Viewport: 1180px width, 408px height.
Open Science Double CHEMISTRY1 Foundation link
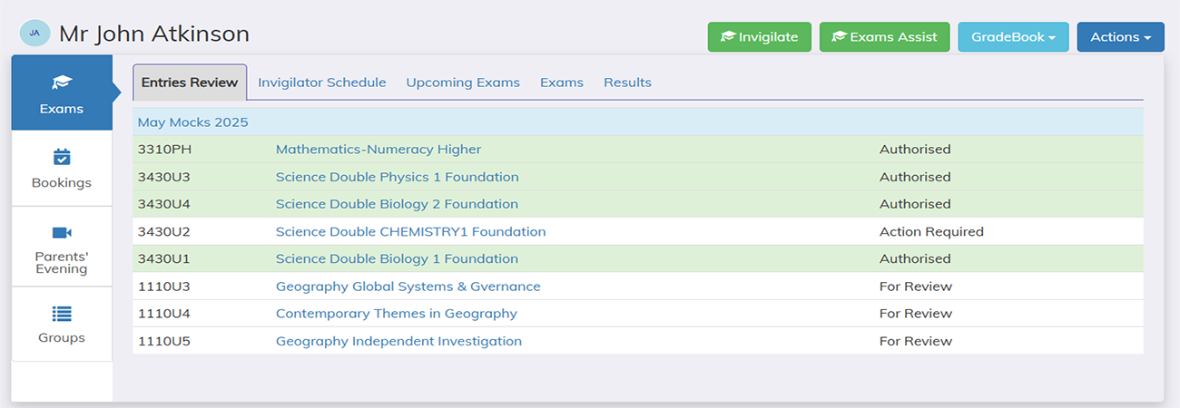click(410, 231)
